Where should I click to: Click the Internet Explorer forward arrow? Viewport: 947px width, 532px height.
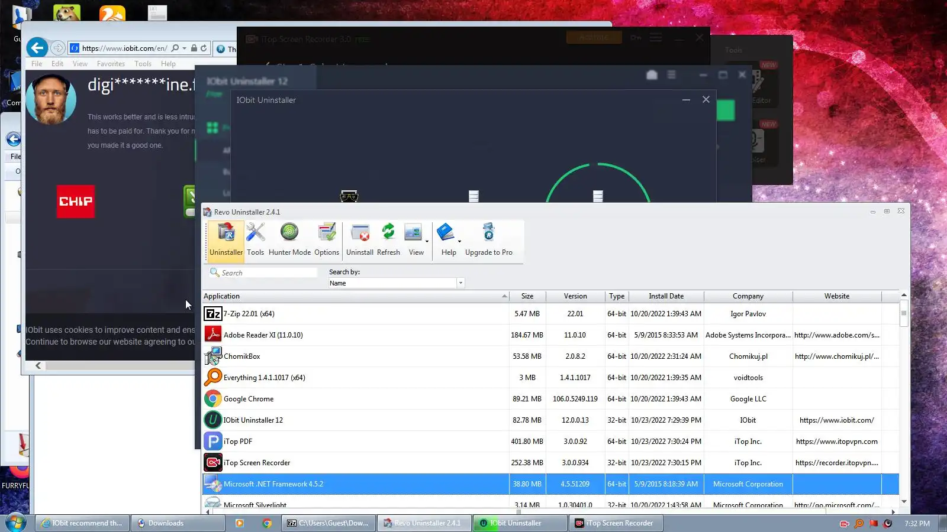tap(57, 48)
